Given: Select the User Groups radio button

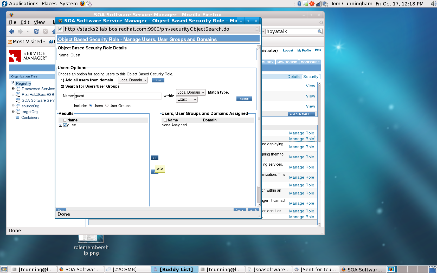Looking at the screenshot, I should tap(107, 106).
